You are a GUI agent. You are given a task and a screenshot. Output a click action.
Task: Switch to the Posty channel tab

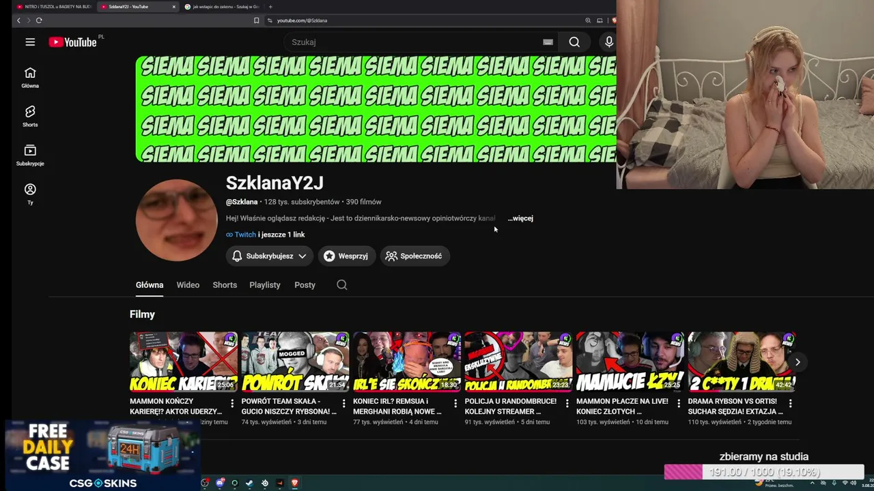(305, 285)
